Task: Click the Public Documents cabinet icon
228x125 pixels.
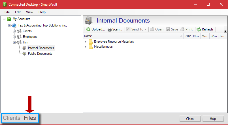Action: pos(24,54)
